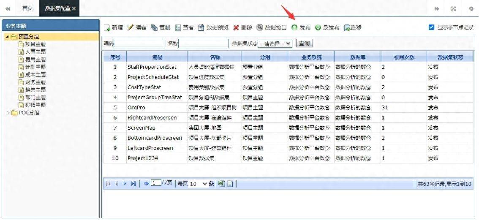Open 数据接口 data interface
This screenshot has height=220, width=479.
click(x=272, y=27)
